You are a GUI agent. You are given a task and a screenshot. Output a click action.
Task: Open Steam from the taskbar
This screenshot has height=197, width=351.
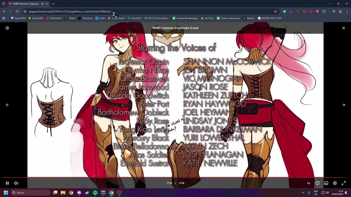[87, 193]
